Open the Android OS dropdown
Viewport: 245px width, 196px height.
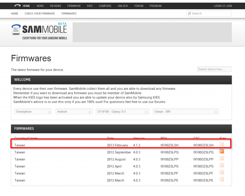point(74,112)
